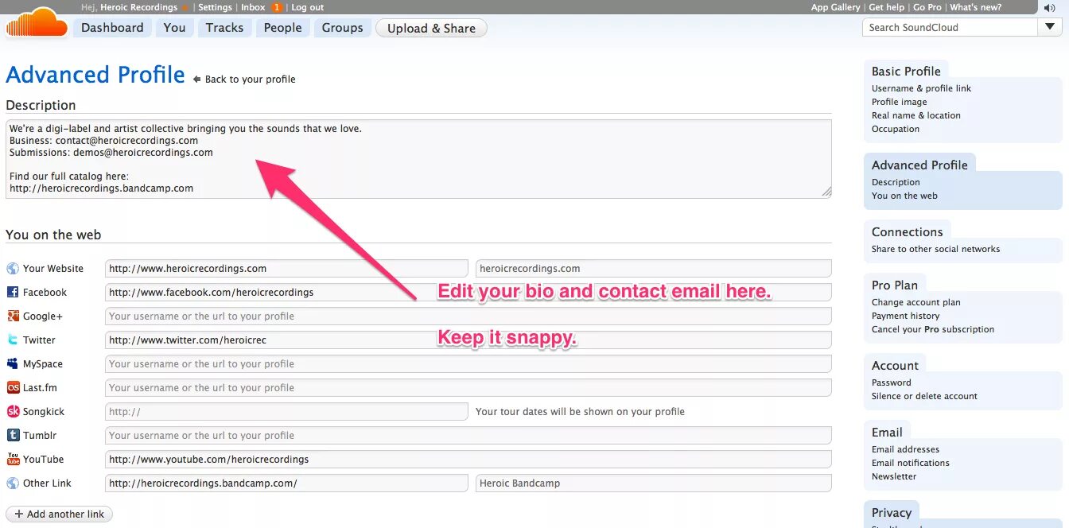1069x528 pixels.
Task: Open Share to other social networks
Action: coord(935,249)
